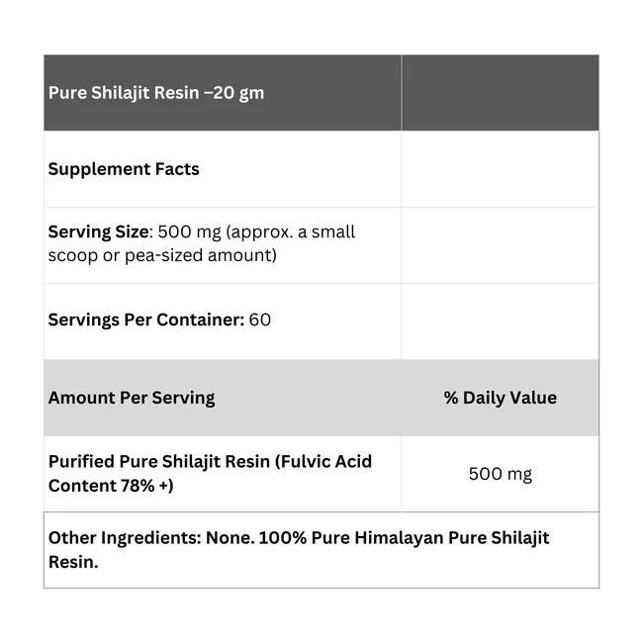Image resolution: width=643 pixels, height=643 pixels.
Task: Click the Purified Pure Shilajit Resin ingredient name
Action: (x=159, y=461)
